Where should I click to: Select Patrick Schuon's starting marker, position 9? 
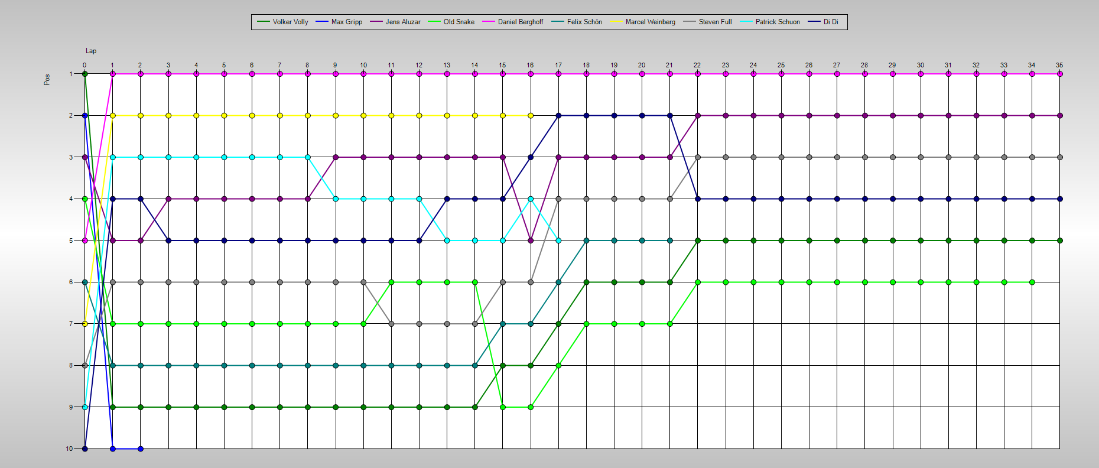click(85, 407)
